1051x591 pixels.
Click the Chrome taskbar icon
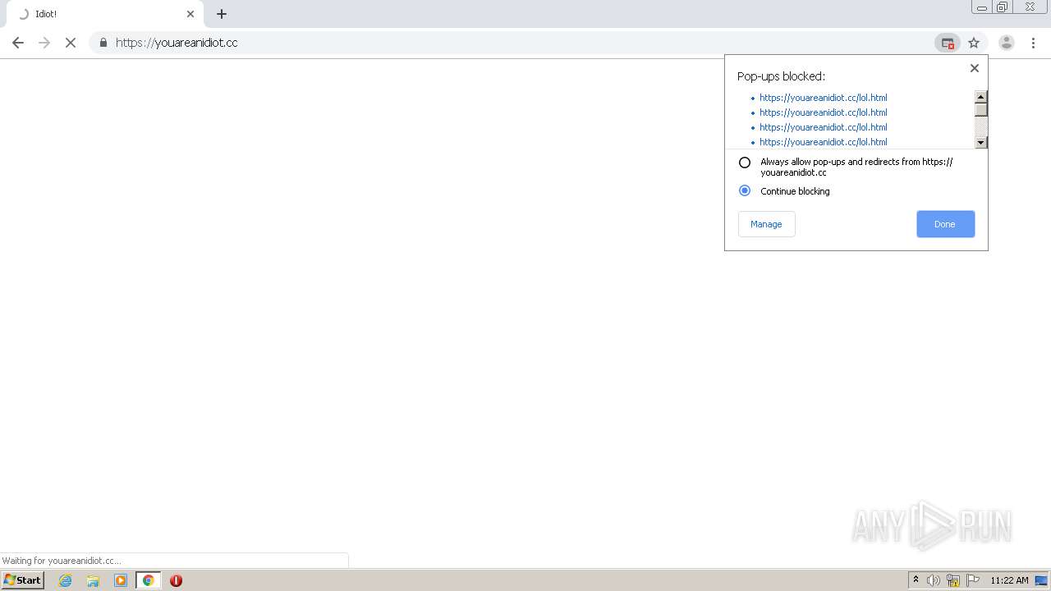tap(148, 580)
